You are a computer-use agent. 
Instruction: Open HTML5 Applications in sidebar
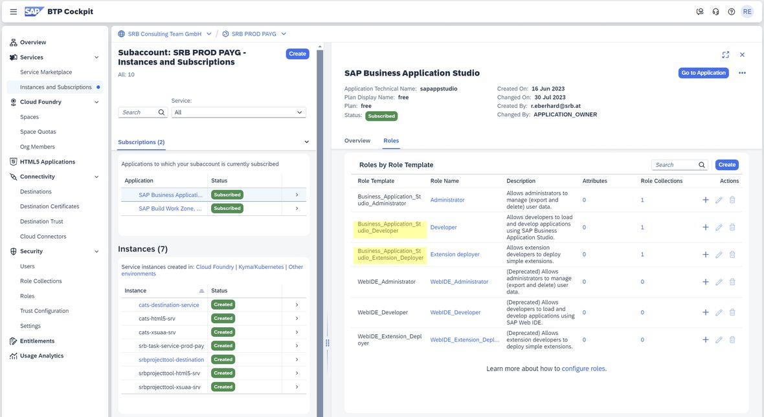[x=47, y=162]
